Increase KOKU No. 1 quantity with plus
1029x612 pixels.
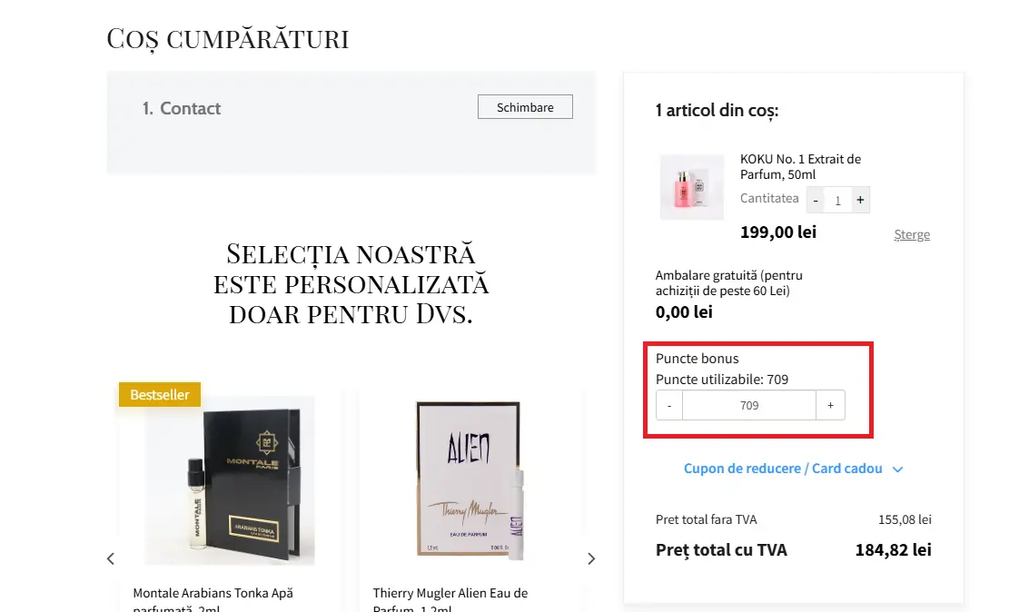(860, 200)
